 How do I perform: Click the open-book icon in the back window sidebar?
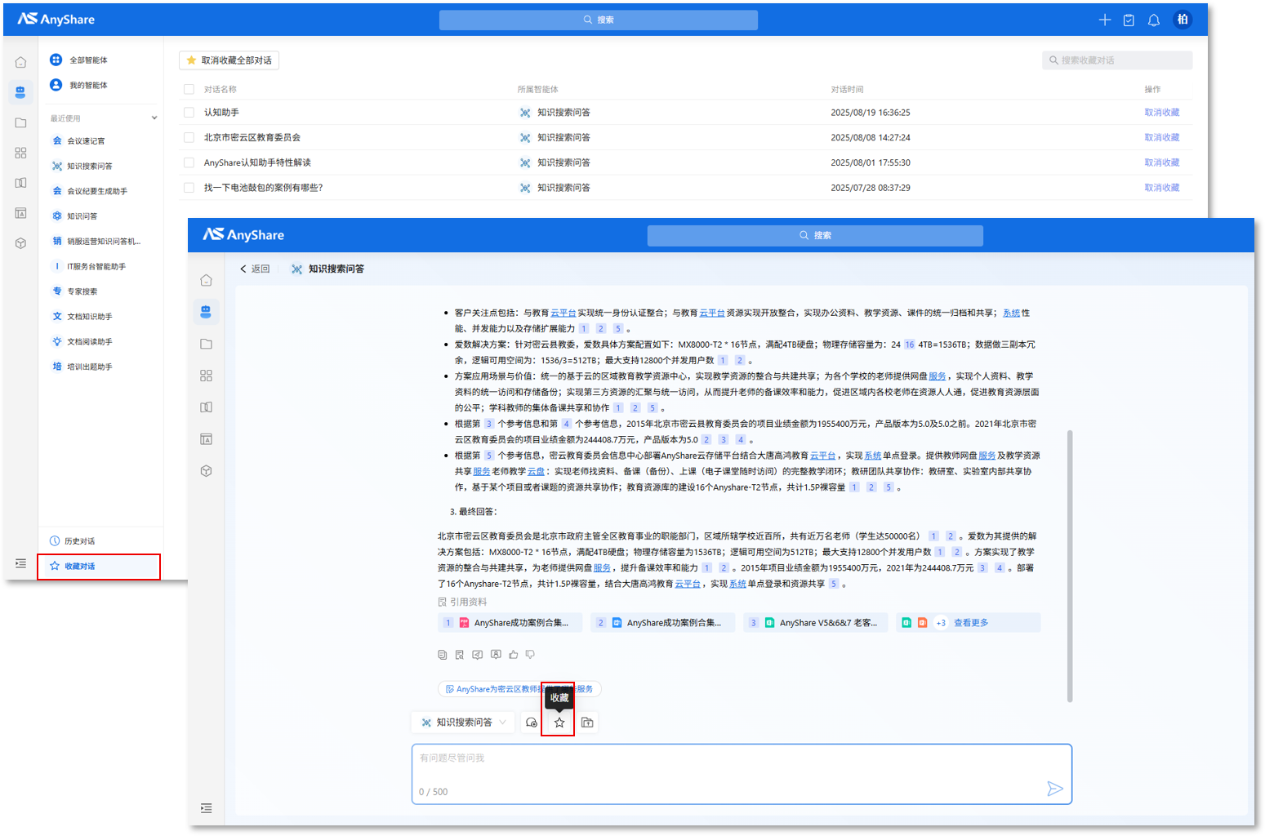(20, 183)
